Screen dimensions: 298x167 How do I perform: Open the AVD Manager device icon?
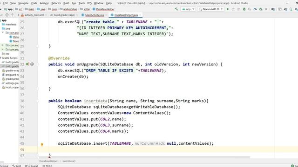click(291, 9)
